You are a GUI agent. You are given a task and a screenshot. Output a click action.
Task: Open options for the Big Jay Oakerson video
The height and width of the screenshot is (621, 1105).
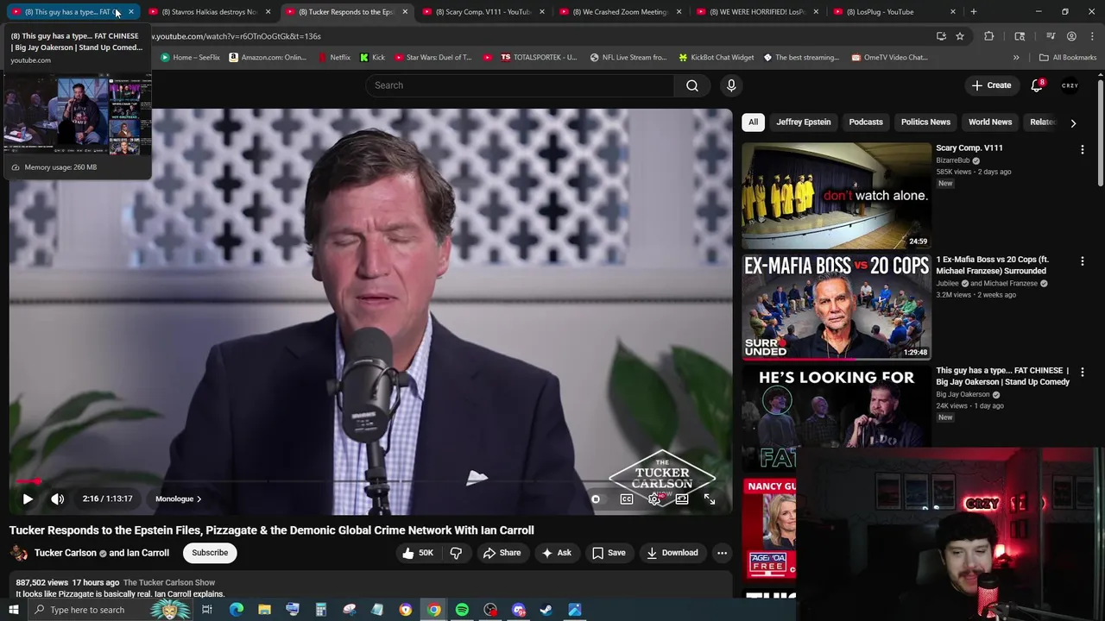pyautogui.click(x=1083, y=372)
